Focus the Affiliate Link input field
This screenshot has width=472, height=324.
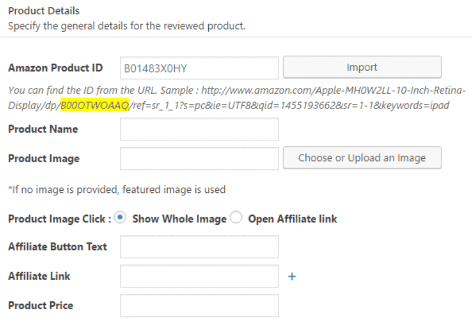click(199, 276)
